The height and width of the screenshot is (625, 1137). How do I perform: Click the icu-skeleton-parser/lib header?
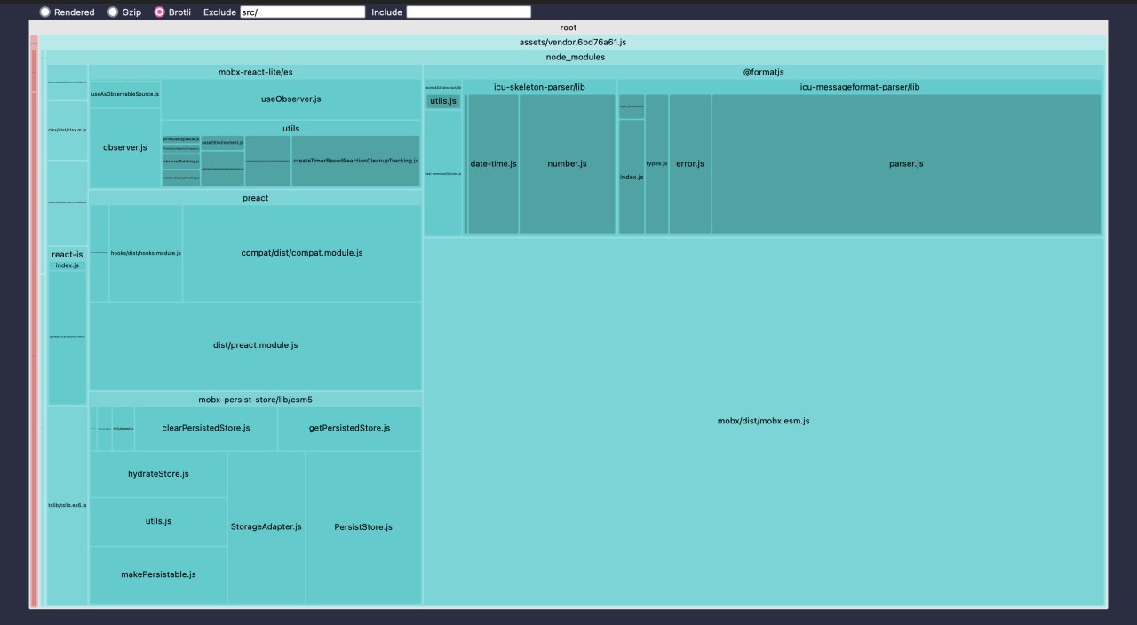pos(540,87)
